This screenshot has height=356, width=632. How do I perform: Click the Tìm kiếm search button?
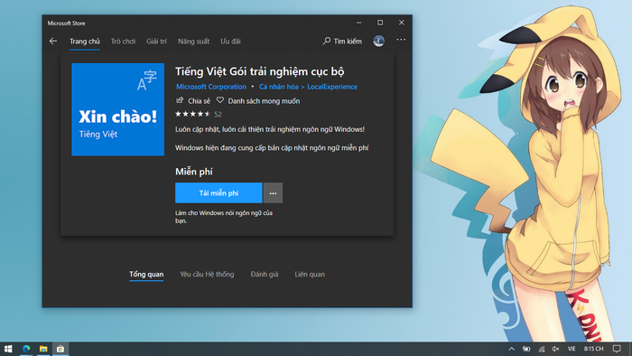[x=342, y=42]
